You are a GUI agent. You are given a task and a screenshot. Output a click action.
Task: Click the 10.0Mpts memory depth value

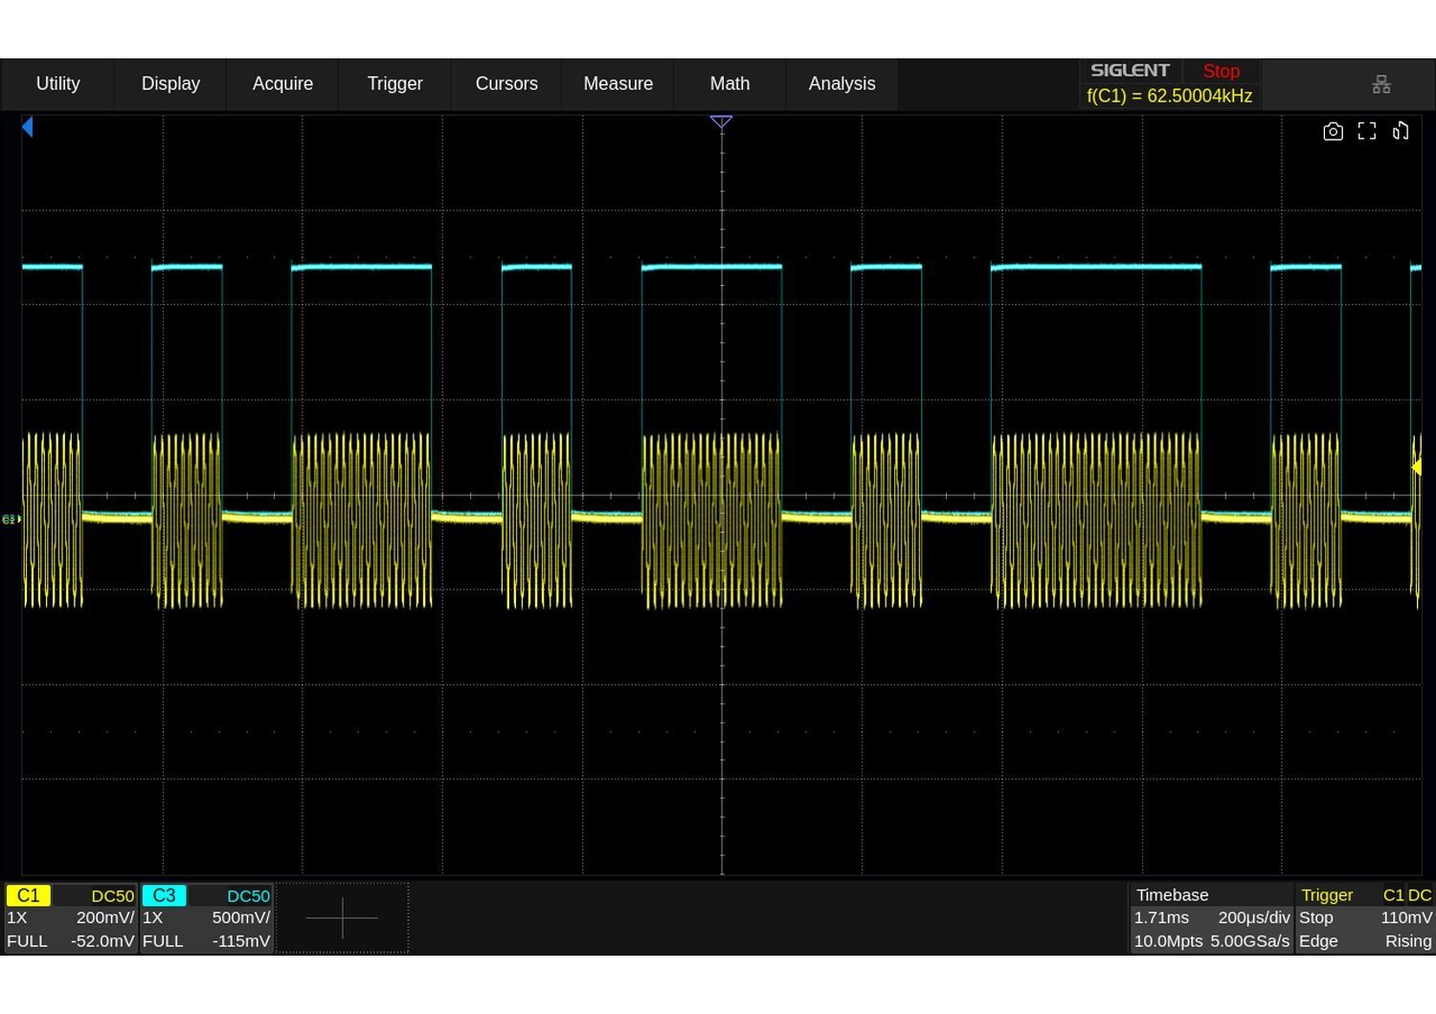(x=1168, y=941)
